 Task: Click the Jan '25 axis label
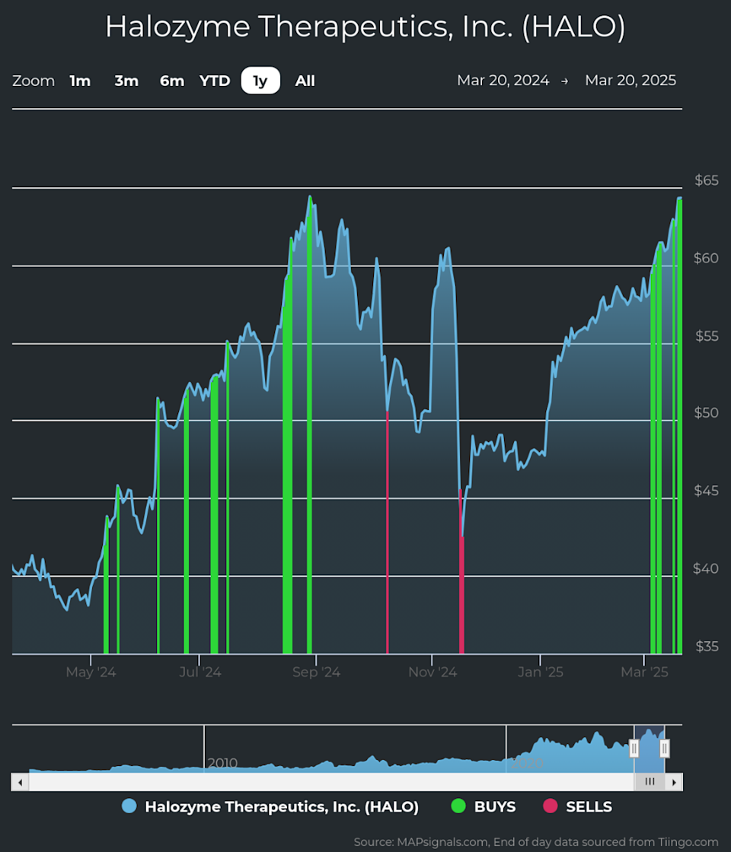[x=540, y=672]
